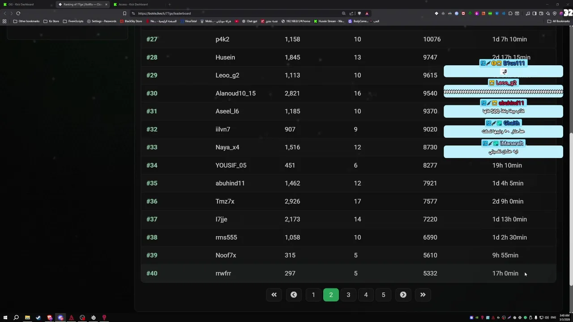This screenshot has height=322, width=573.
Task: Click the zoom magnifier icon in address bar
Action: [x=343, y=13]
